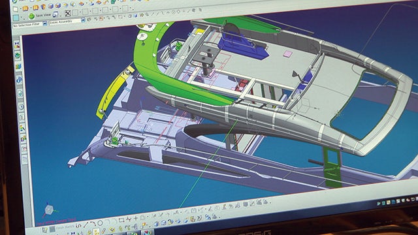The height and width of the screenshot is (235, 418).
Task: Select the Line sketch tool
Action: pyautogui.click(x=86, y=225)
